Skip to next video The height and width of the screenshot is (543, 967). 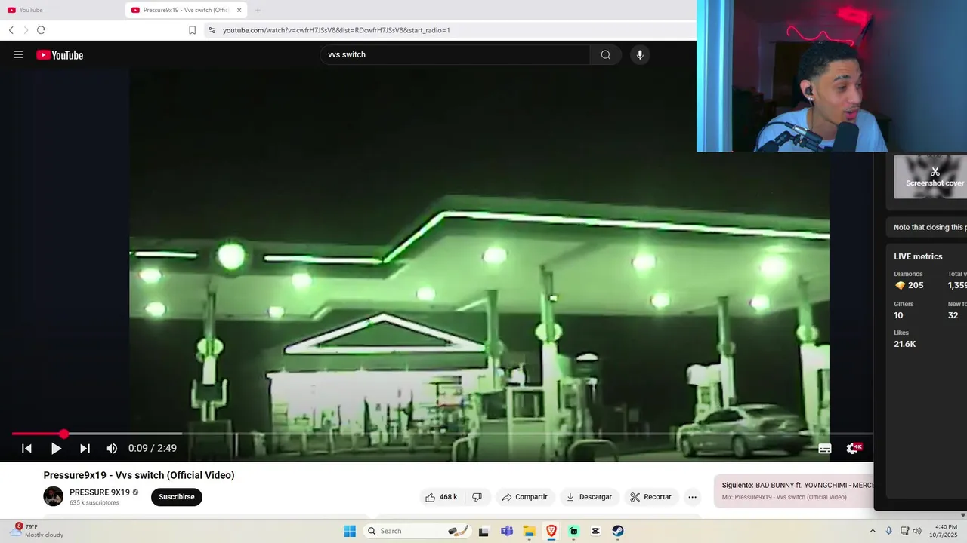coord(85,448)
